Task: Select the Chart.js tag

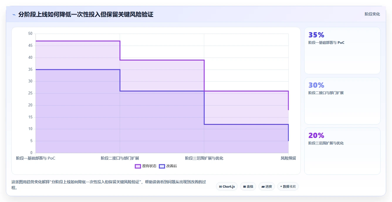Action: point(227,187)
